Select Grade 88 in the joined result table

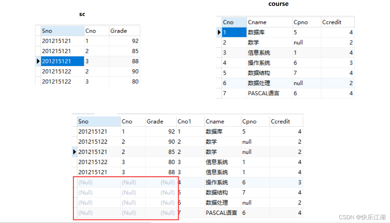pyautogui.click(x=161, y=172)
